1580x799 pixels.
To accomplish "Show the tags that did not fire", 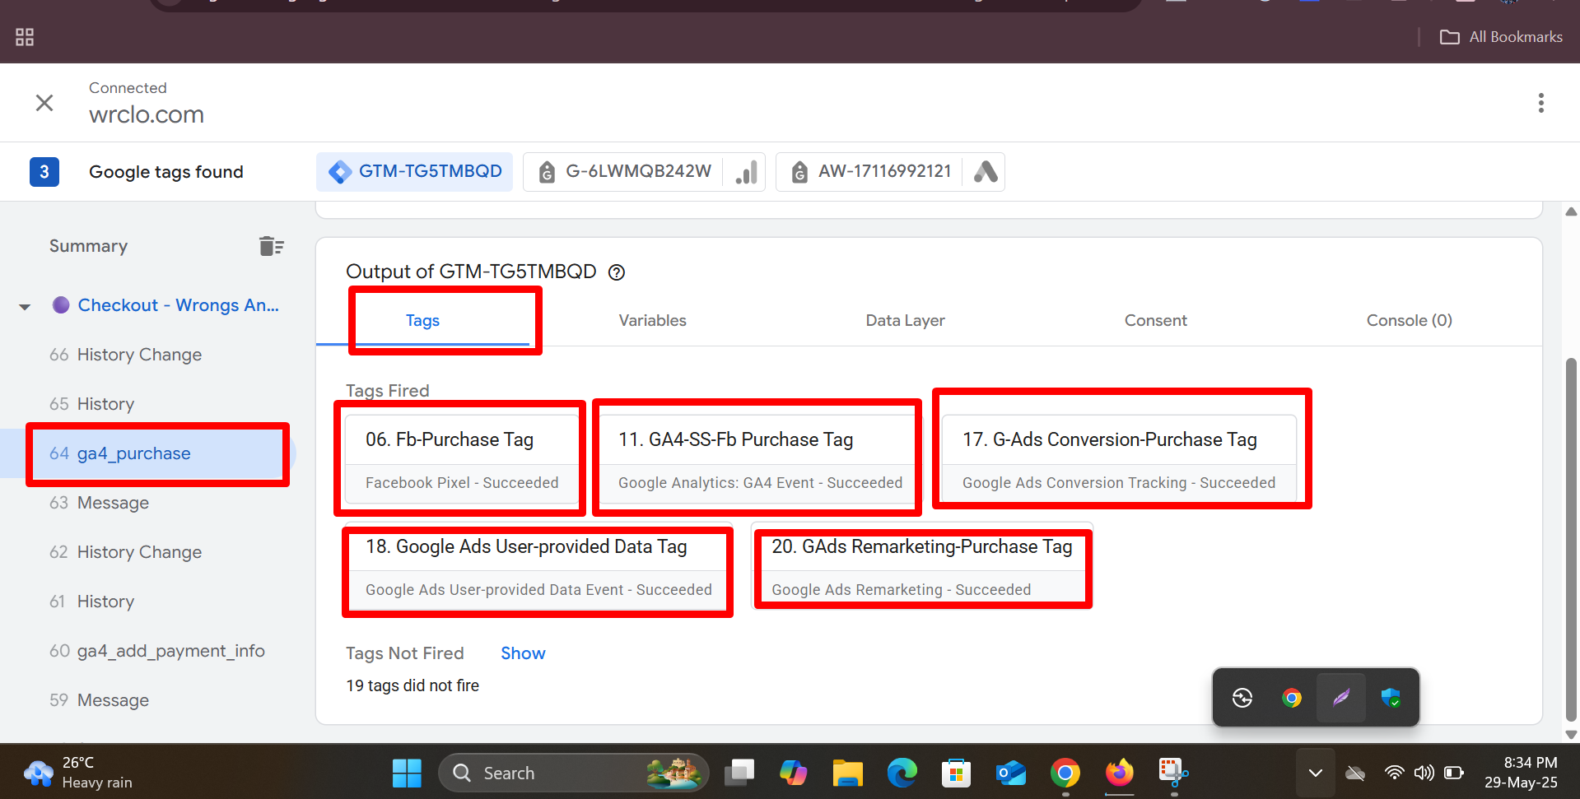I will [523, 653].
